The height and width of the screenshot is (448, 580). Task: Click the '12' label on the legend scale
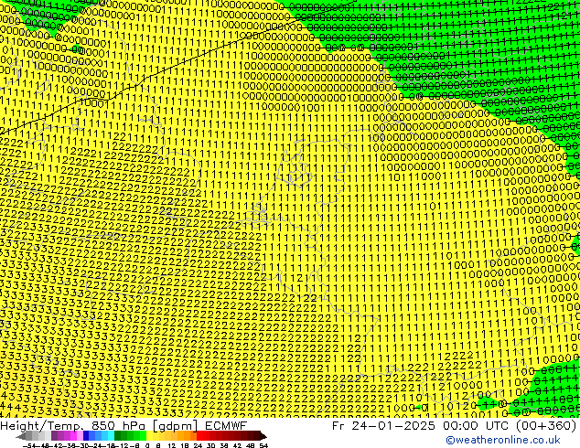[172, 445]
